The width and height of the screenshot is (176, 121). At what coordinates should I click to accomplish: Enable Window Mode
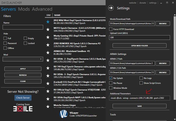111,88
